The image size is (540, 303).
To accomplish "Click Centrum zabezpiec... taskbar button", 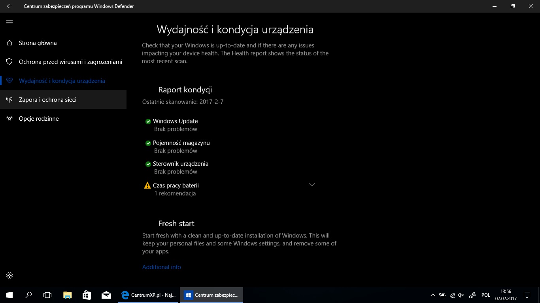I will [211, 295].
